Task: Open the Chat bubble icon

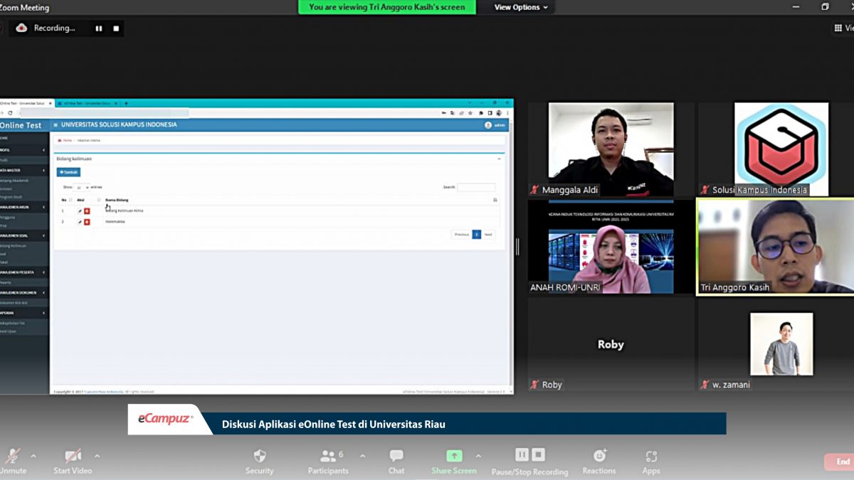Action: [x=396, y=456]
